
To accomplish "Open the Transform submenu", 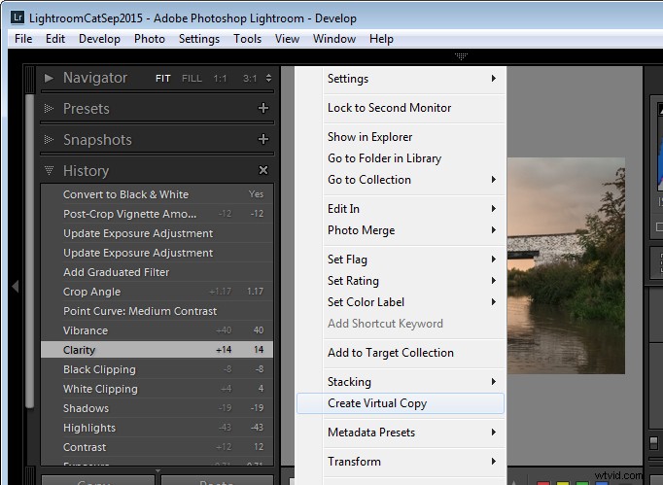I will pos(401,462).
